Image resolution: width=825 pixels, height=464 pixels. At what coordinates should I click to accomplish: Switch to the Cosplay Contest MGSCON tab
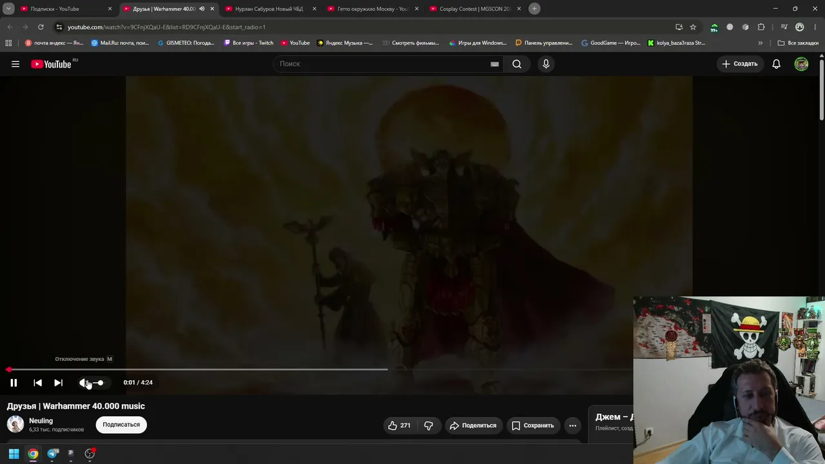474,9
